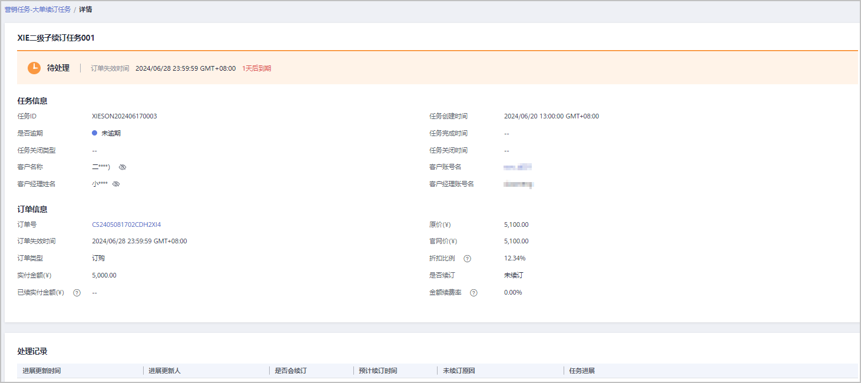Click the 任务信息 section heading
The height and width of the screenshot is (383, 861).
click(32, 101)
